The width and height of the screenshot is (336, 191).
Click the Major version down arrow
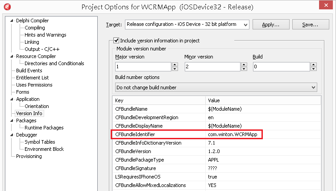point(175,69)
